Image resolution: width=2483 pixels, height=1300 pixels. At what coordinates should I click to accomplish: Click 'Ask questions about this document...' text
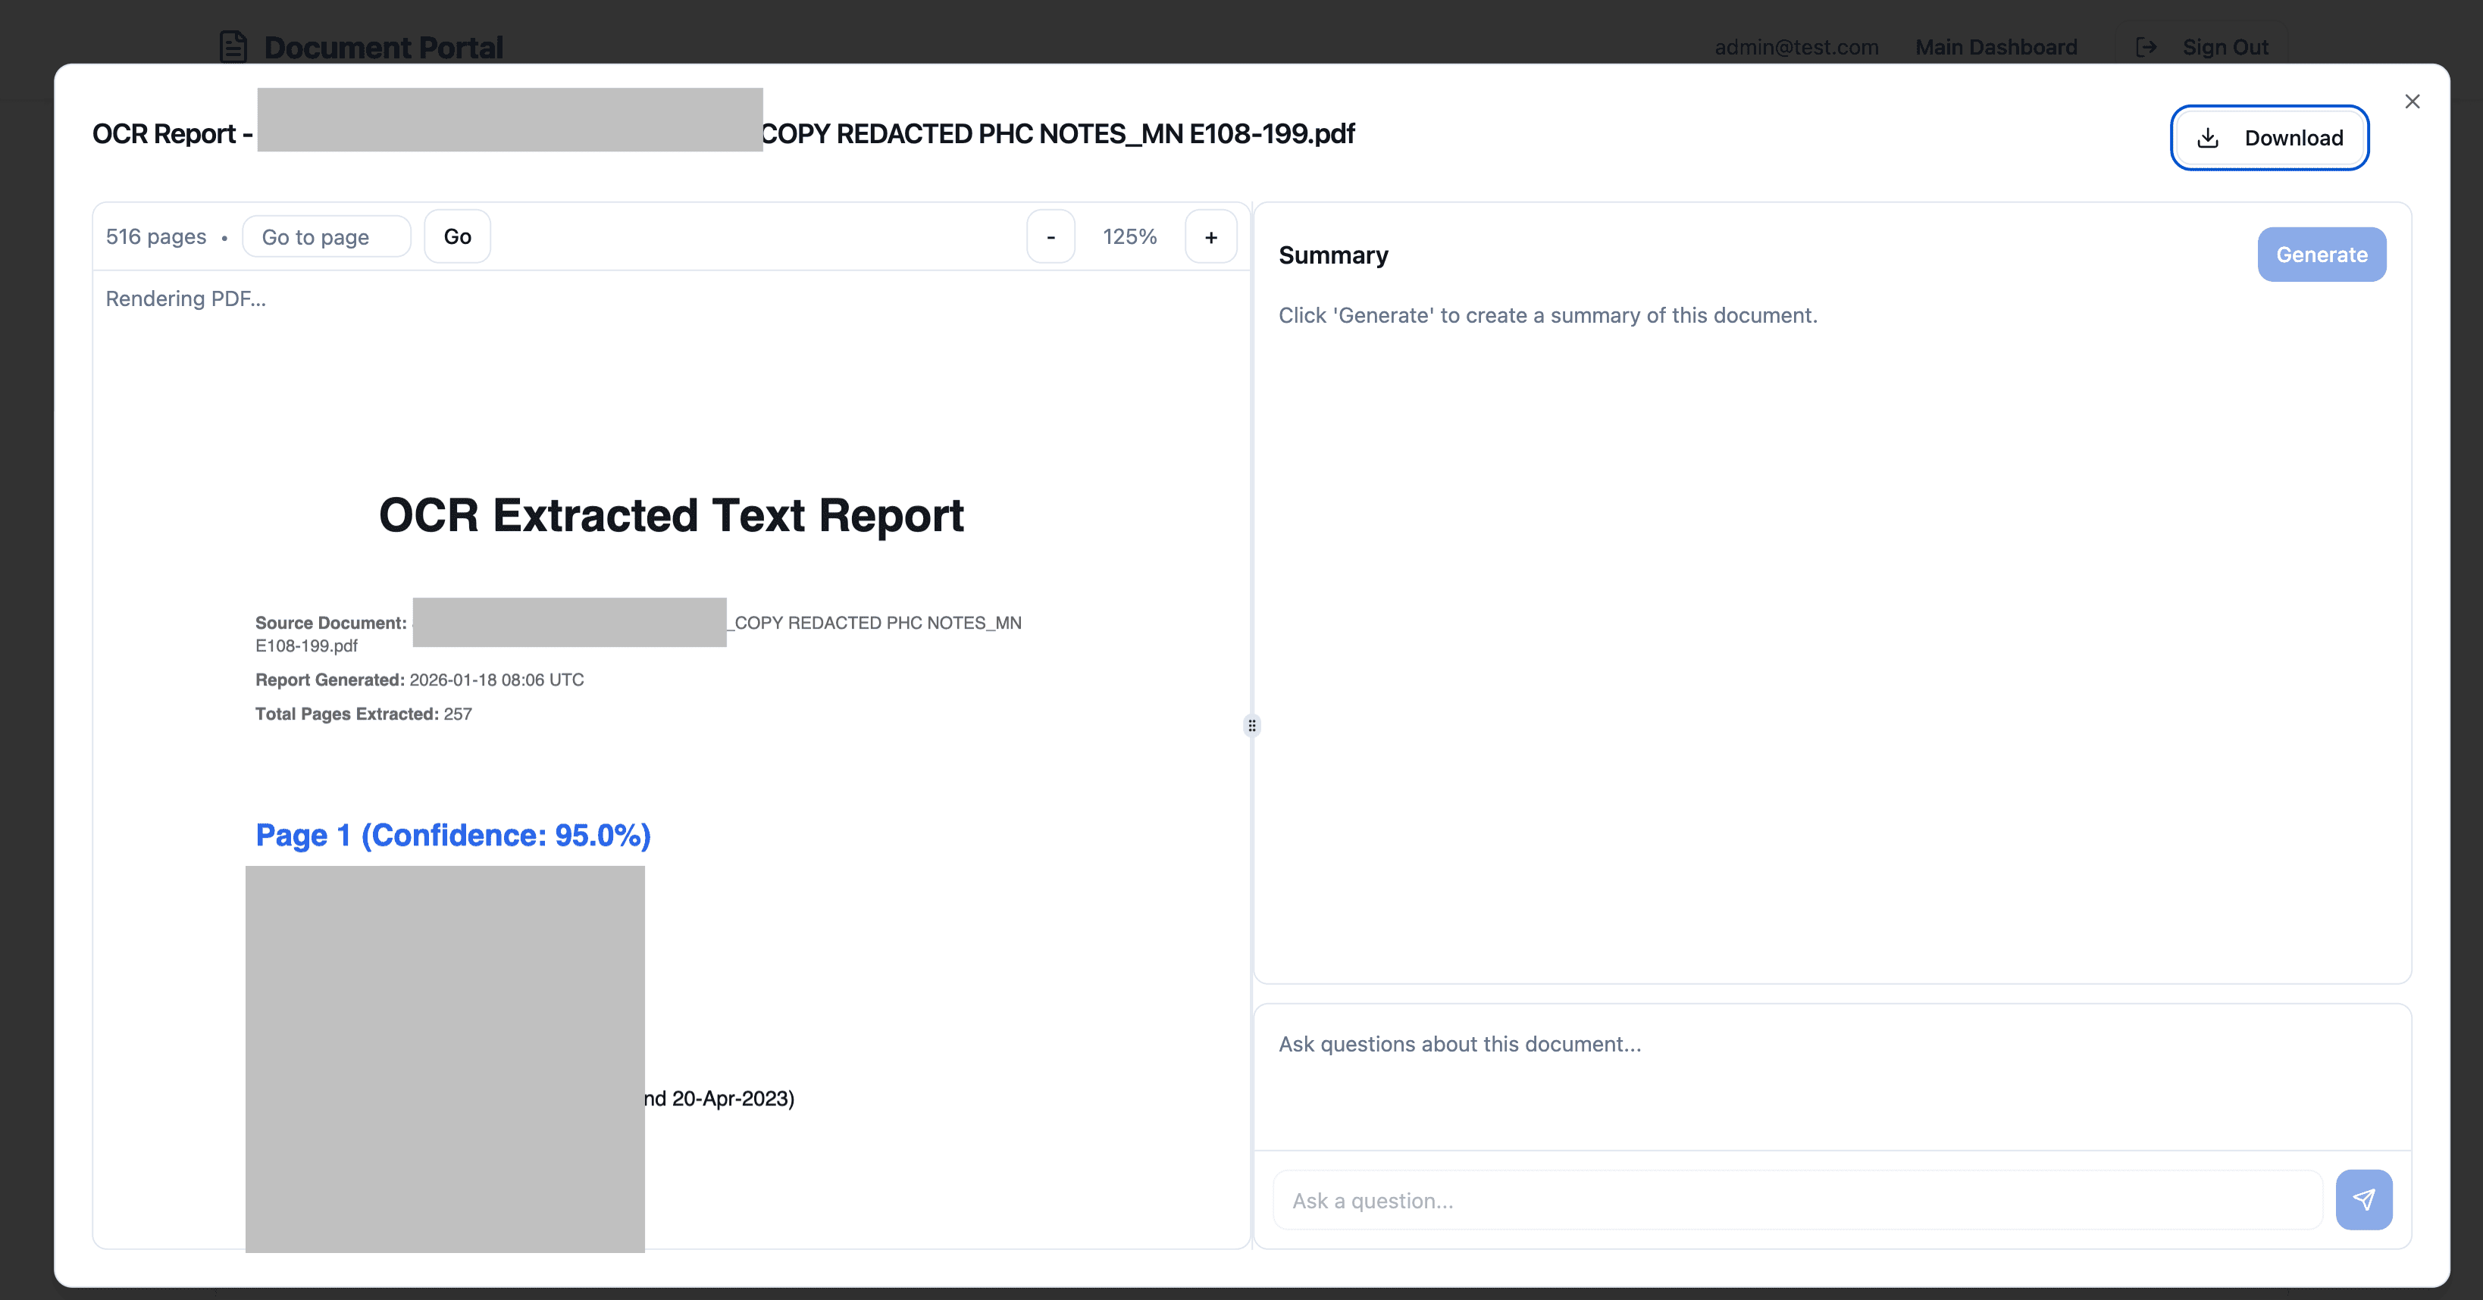pos(1459,1044)
